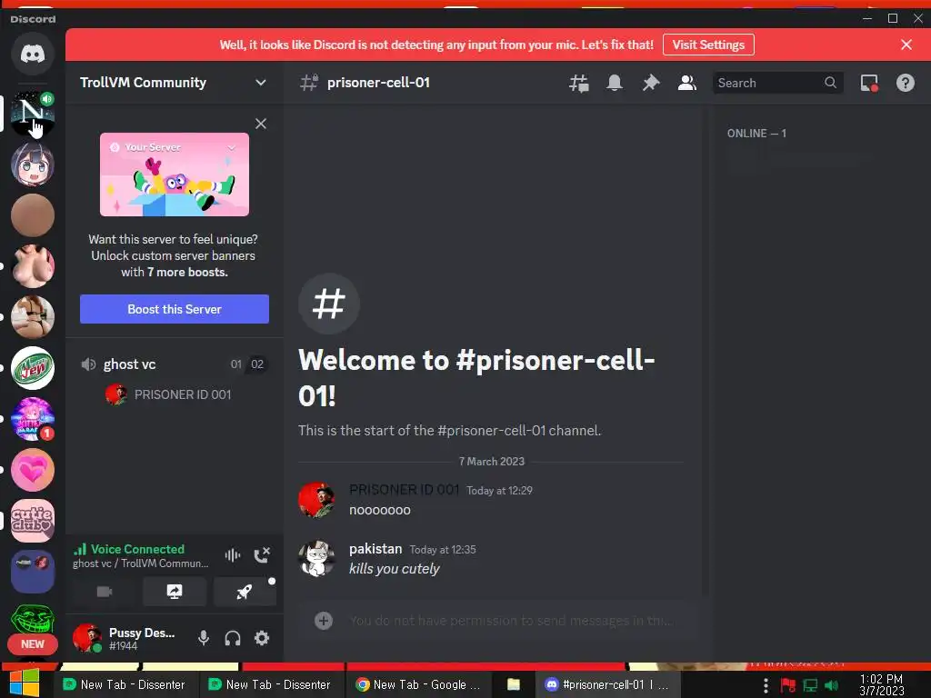931x698 pixels.
Task: Click the search magnifier icon
Action: 831,83
